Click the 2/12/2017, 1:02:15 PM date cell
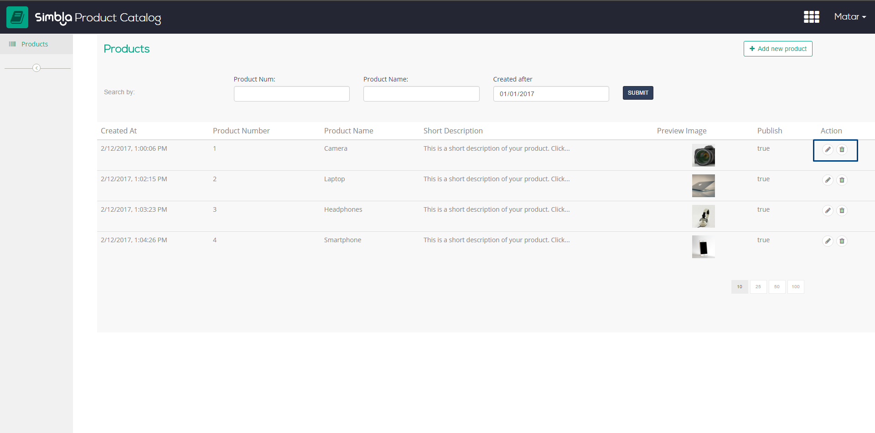Screen dimensions: 875x433 coord(134,179)
